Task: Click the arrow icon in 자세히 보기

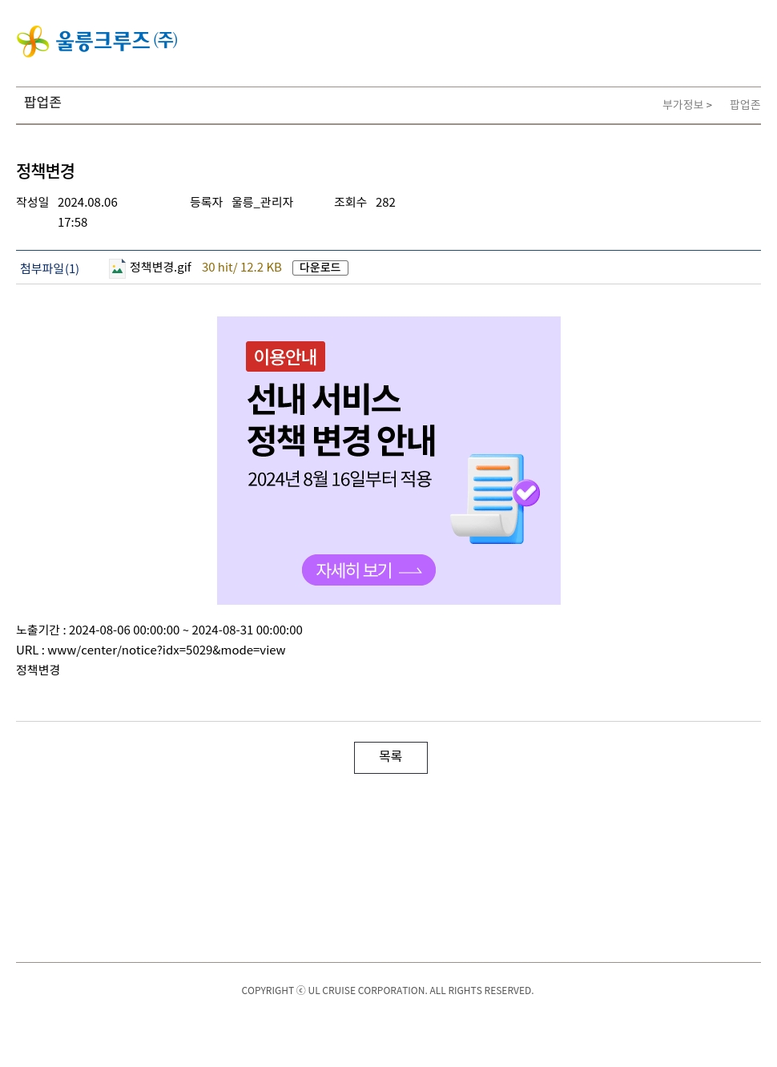Action: [x=410, y=571]
